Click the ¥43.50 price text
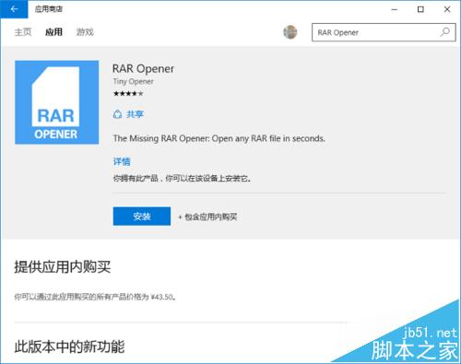The width and height of the screenshot is (461, 364). click(163, 297)
